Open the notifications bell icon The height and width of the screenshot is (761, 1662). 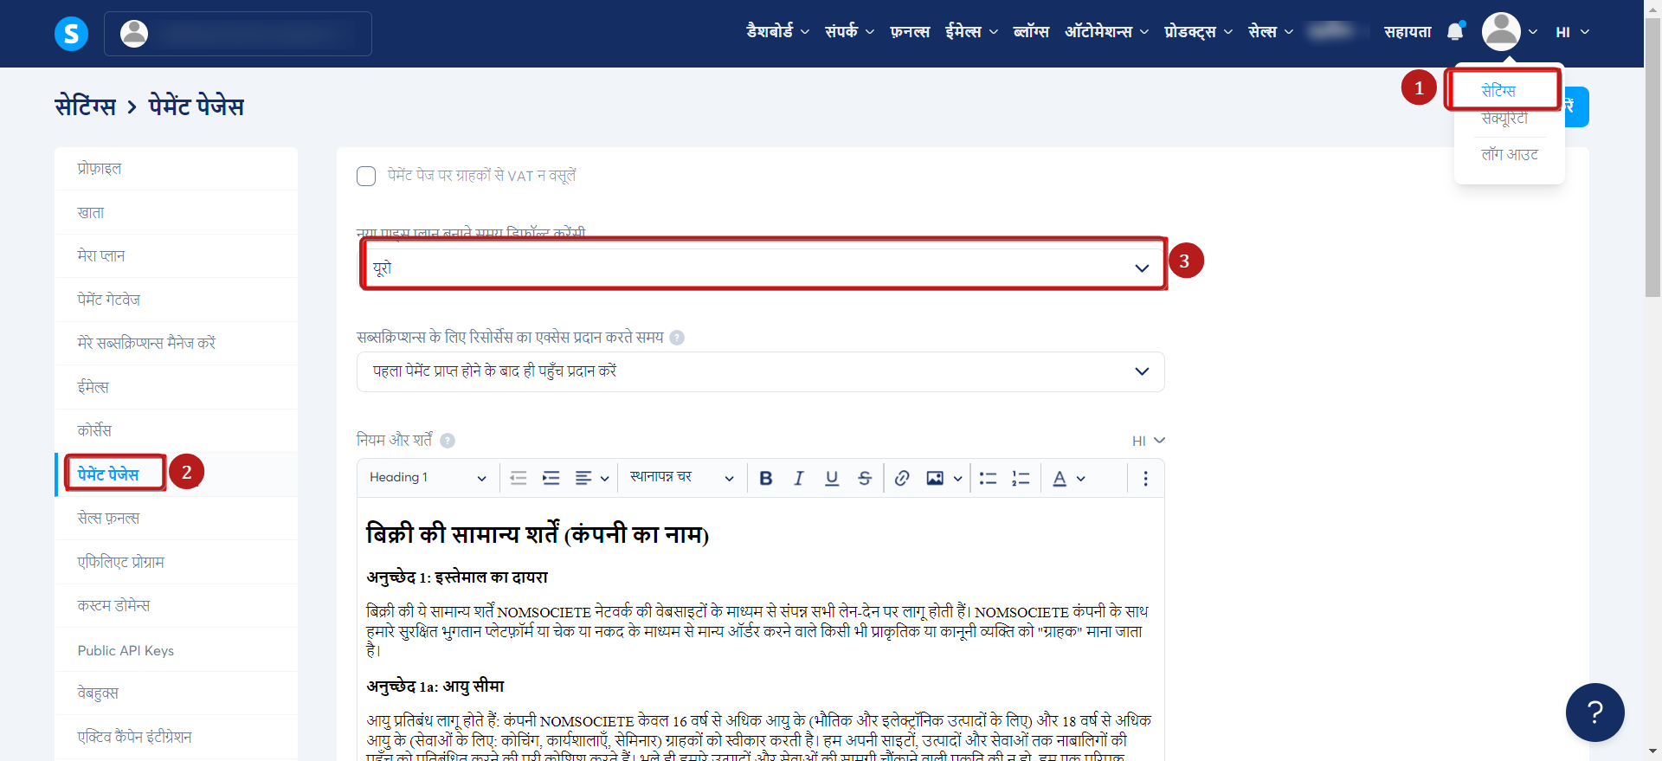(x=1456, y=32)
